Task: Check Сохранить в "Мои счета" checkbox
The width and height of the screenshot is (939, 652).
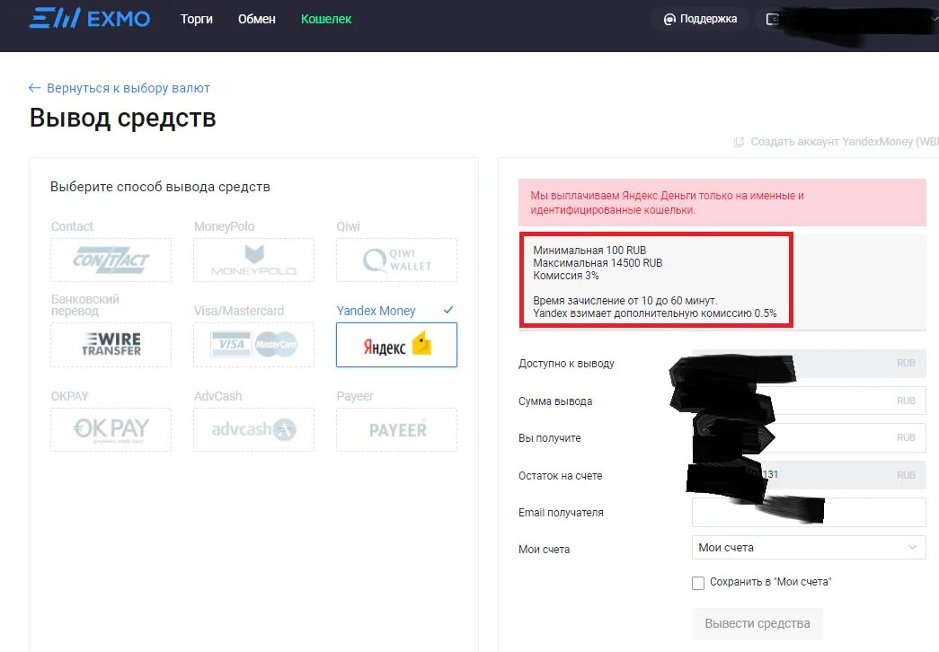Action: [697, 583]
